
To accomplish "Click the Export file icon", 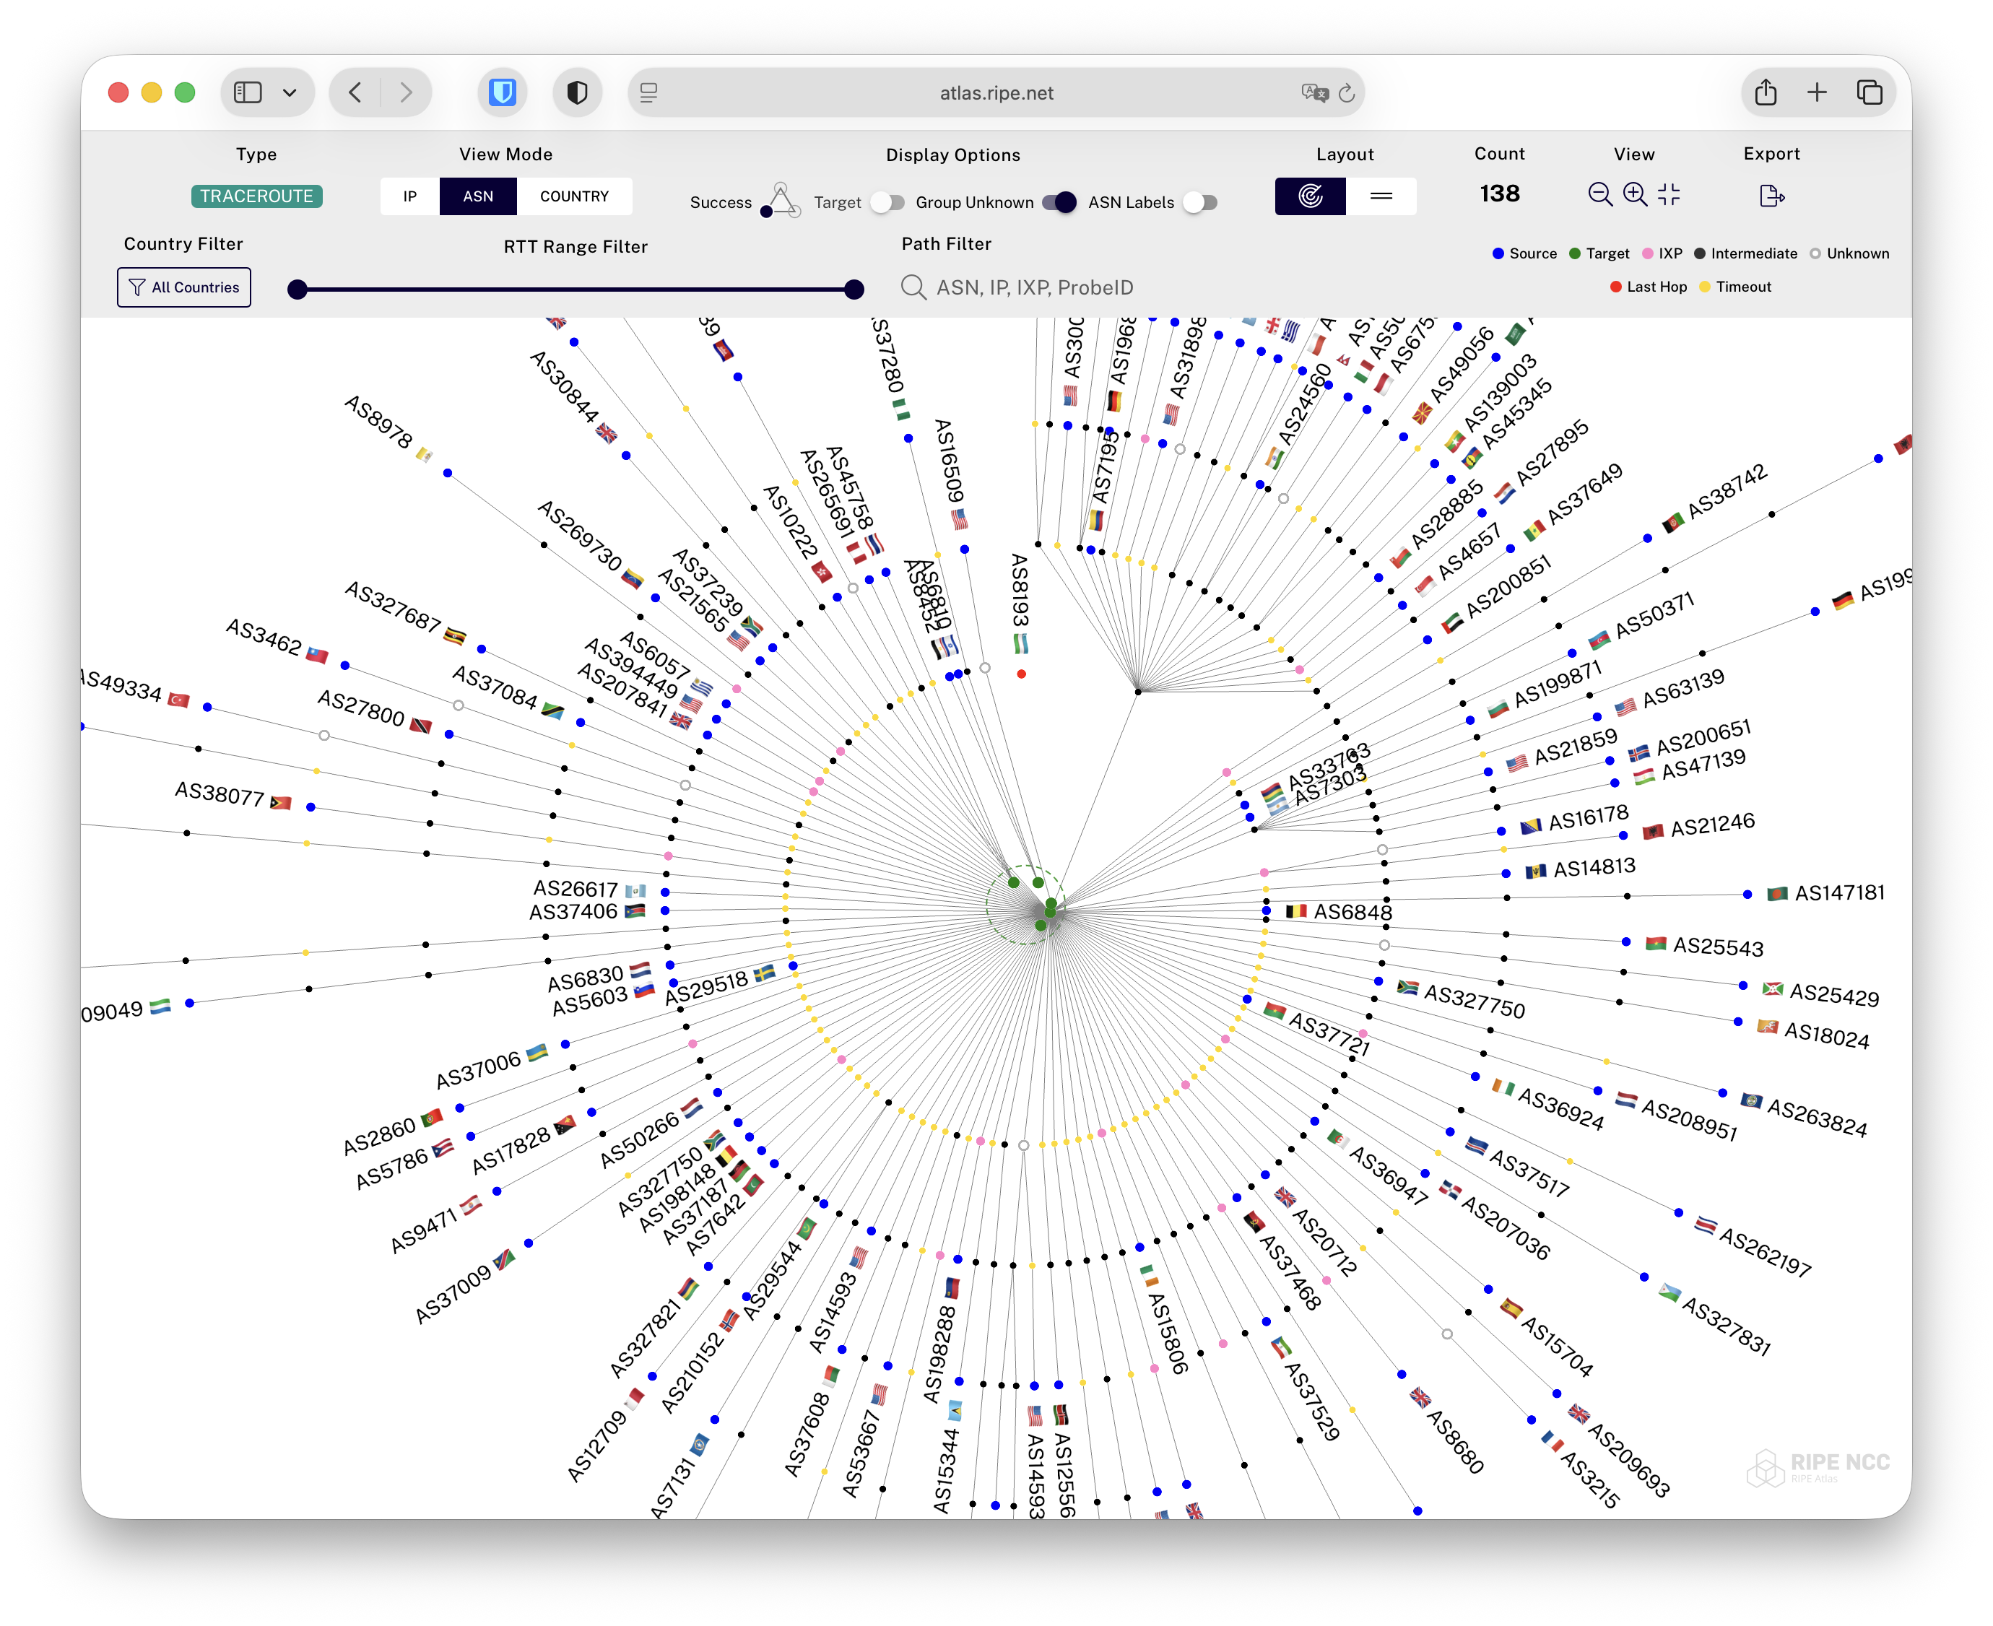I will click(1771, 196).
